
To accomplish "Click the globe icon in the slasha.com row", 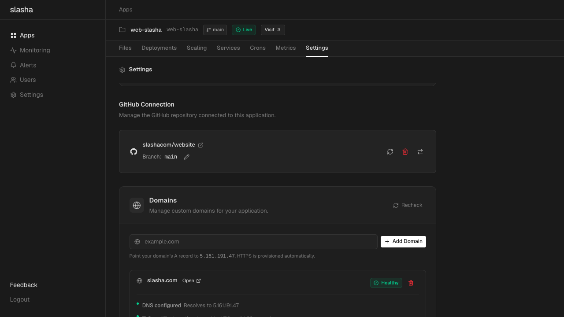I will coord(139,281).
